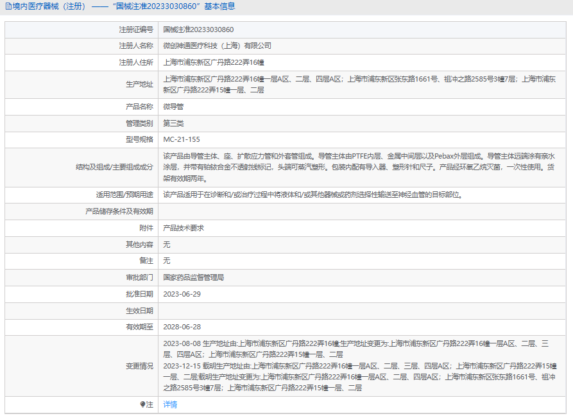Click the expiry date 2028-06-28
This screenshot has height=416, width=573.
(182, 327)
